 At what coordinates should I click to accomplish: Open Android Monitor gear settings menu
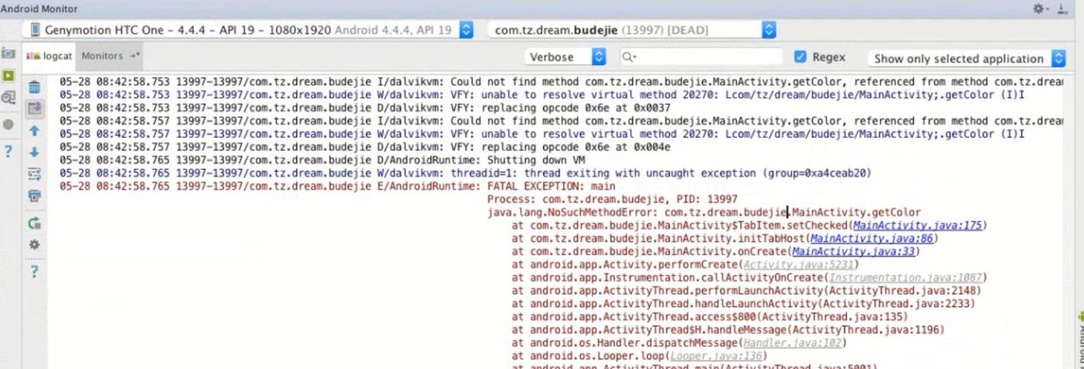click(1041, 8)
